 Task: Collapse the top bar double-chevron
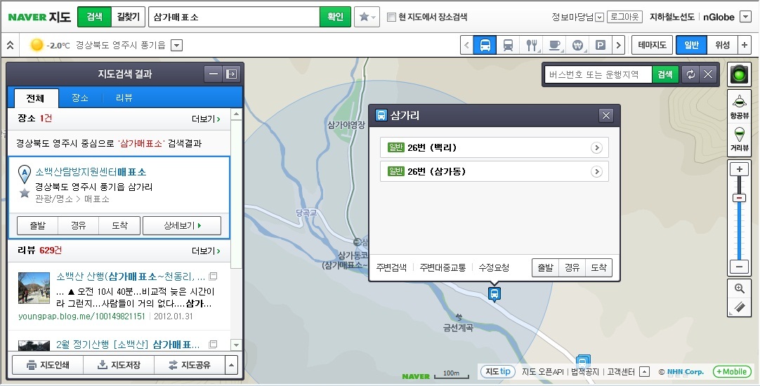10,46
